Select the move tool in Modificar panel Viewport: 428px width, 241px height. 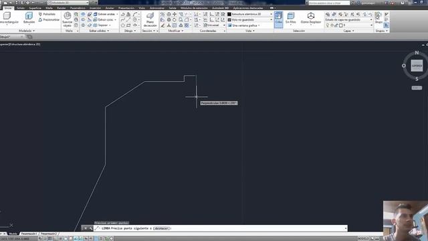pos(175,14)
